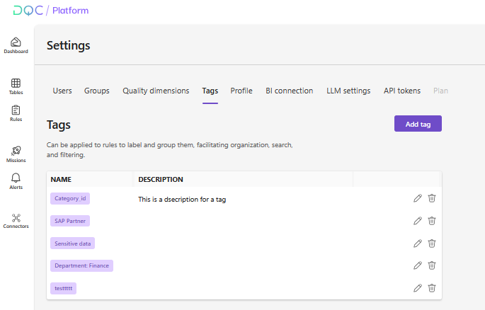Open the Dashboard from the sidebar
Image resolution: width=485 pixels, height=310 pixels.
16,45
